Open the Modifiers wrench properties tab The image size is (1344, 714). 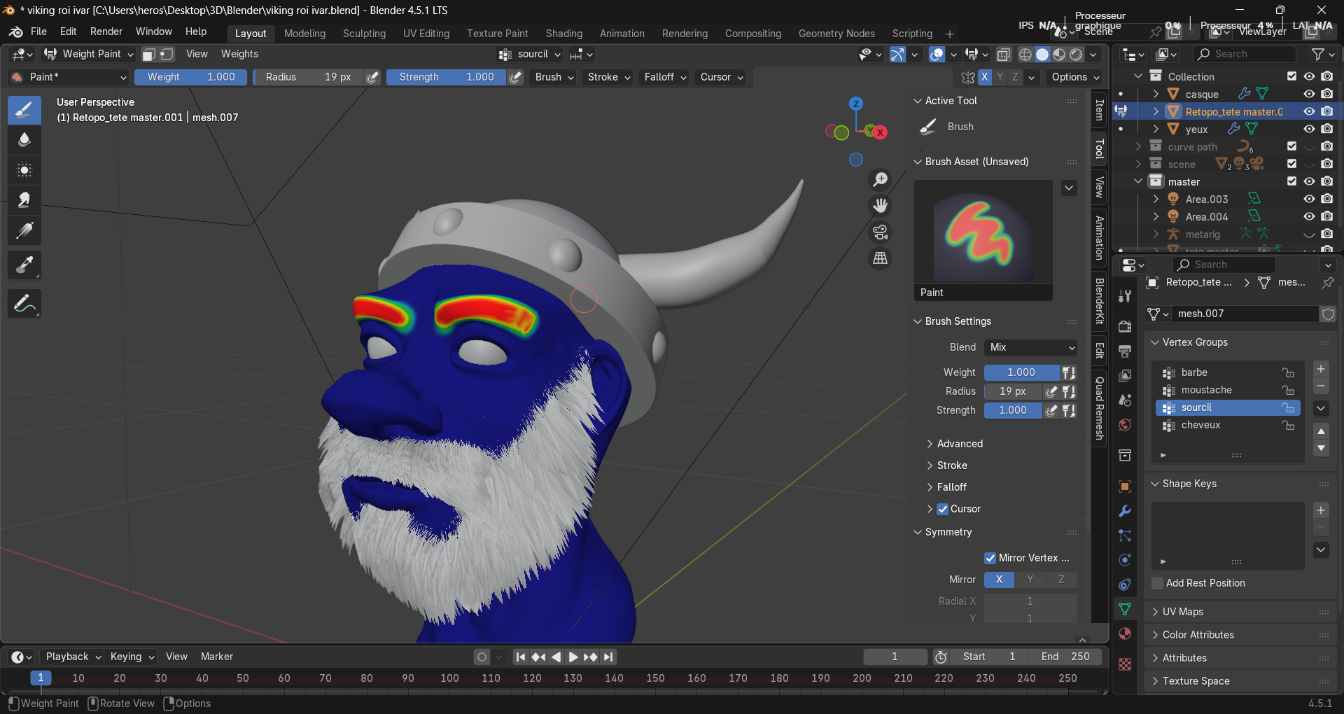(x=1125, y=511)
